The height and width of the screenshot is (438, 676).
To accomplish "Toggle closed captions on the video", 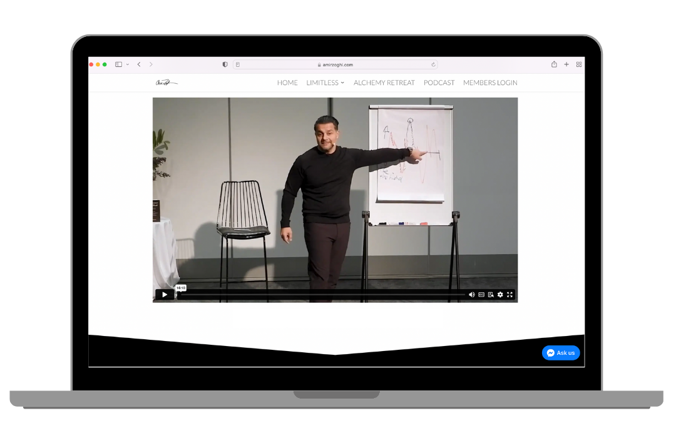I will (481, 295).
